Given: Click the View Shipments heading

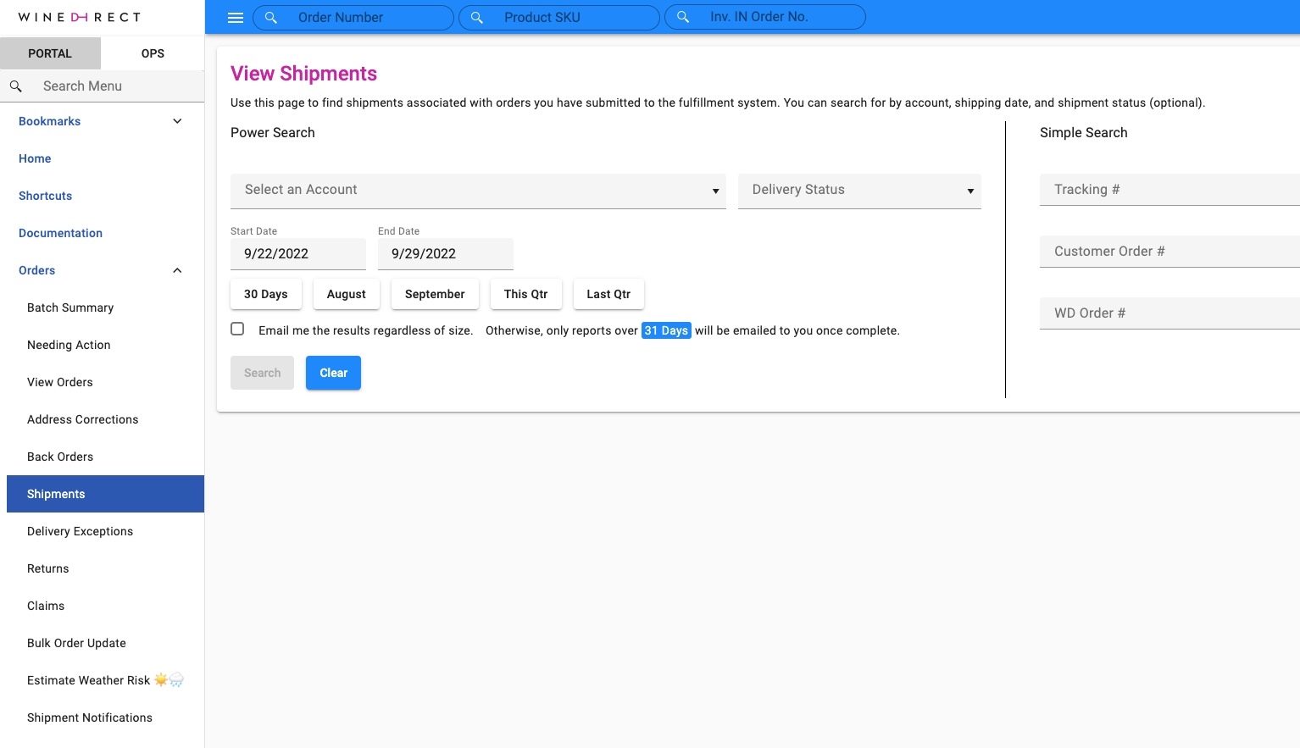Looking at the screenshot, I should [x=303, y=74].
